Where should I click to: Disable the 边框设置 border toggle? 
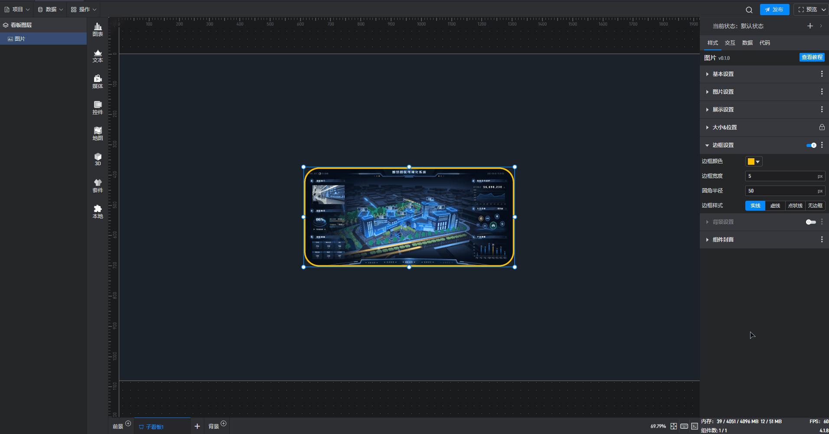point(811,145)
